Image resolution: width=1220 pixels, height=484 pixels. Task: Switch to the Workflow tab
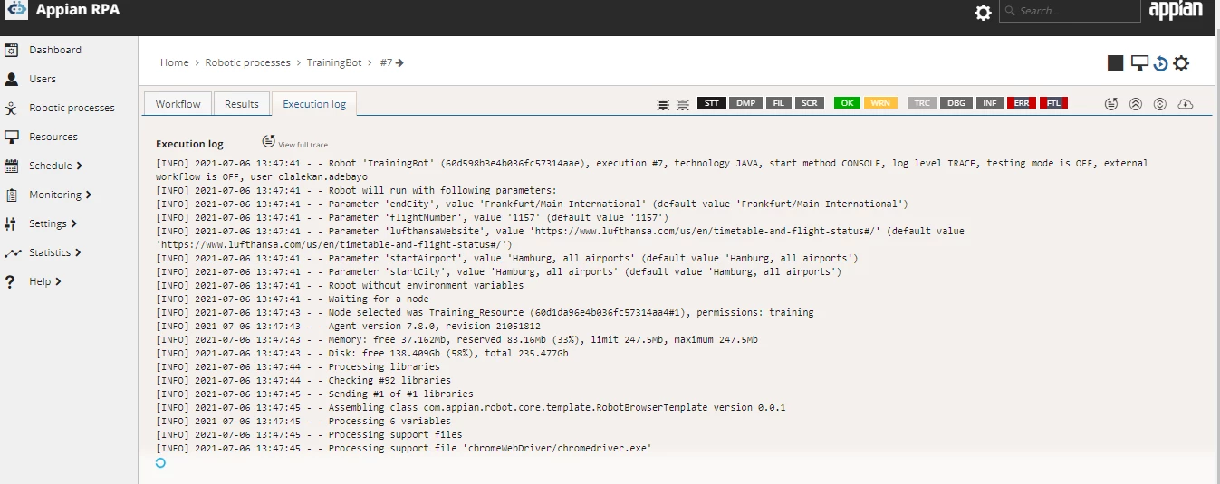coord(178,104)
